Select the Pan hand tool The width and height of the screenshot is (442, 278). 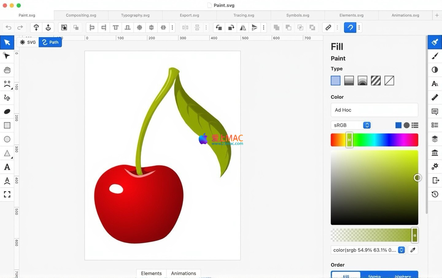point(7,70)
